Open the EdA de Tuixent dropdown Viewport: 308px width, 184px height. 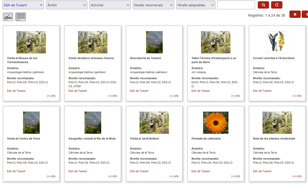coord(23,5)
